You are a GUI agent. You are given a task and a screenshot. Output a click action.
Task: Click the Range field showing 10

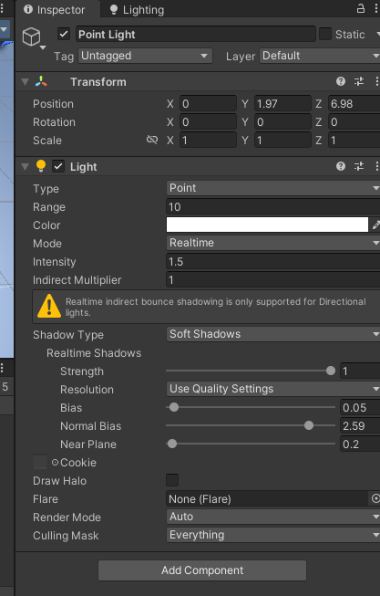coord(273,207)
